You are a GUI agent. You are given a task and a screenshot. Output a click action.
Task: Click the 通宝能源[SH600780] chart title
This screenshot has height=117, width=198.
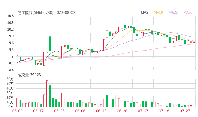tap(35, 12)
